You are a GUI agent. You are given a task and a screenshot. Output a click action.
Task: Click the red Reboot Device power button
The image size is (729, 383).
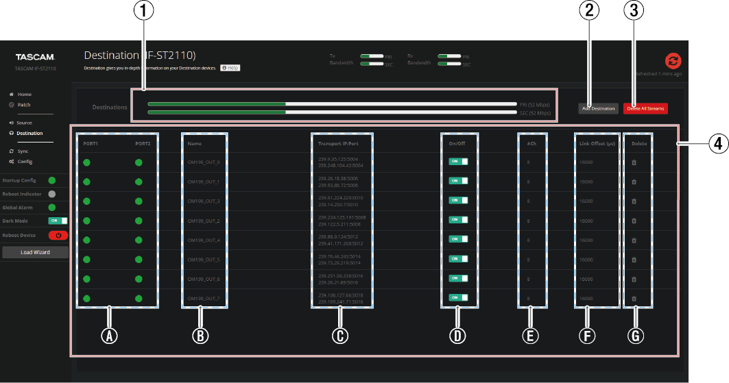pyautogui.click(x=58, y=236)
